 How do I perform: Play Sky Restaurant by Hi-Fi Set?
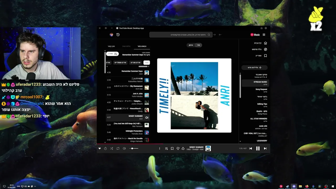click(128, 88)
